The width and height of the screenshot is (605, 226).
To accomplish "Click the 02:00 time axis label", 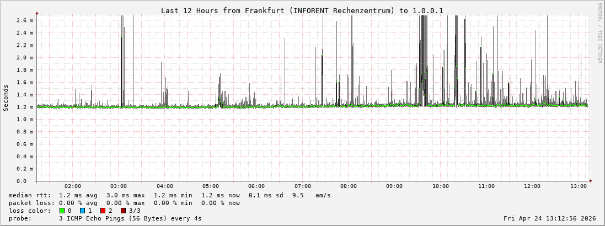I will click(x=73, y=186).
